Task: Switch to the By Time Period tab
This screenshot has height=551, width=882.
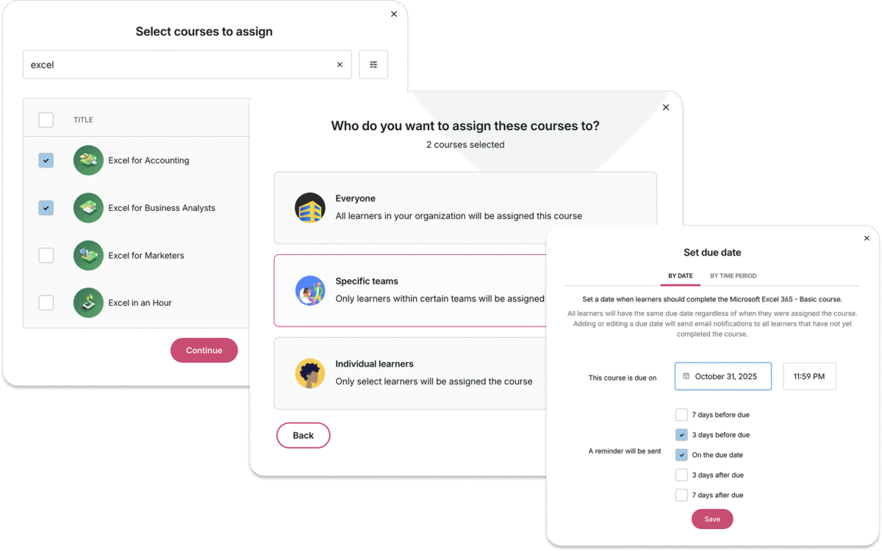Action: (x=733, y=276)
